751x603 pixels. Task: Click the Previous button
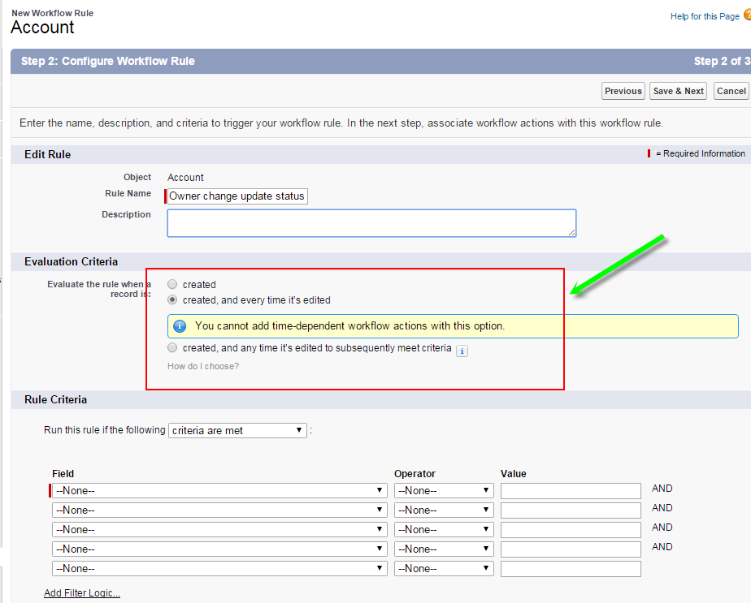[623, 91]
